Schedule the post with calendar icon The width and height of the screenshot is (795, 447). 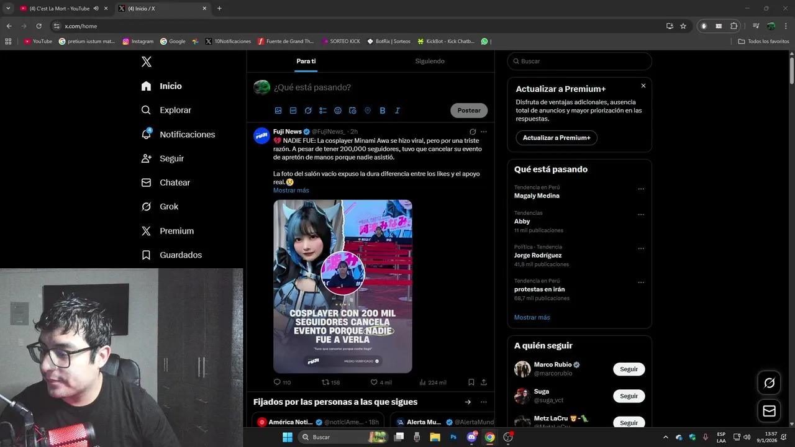point(353,111)
